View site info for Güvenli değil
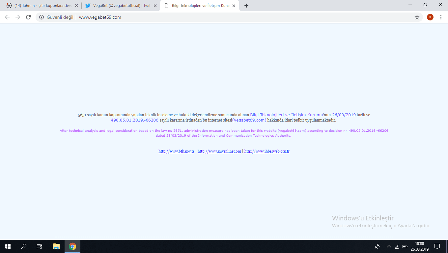 56,17
